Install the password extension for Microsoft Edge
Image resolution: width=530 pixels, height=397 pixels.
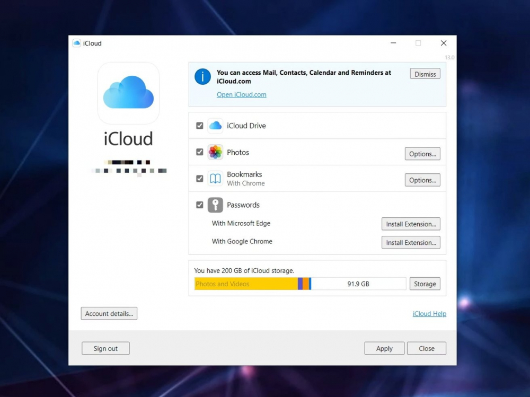[x=411, y=224]
